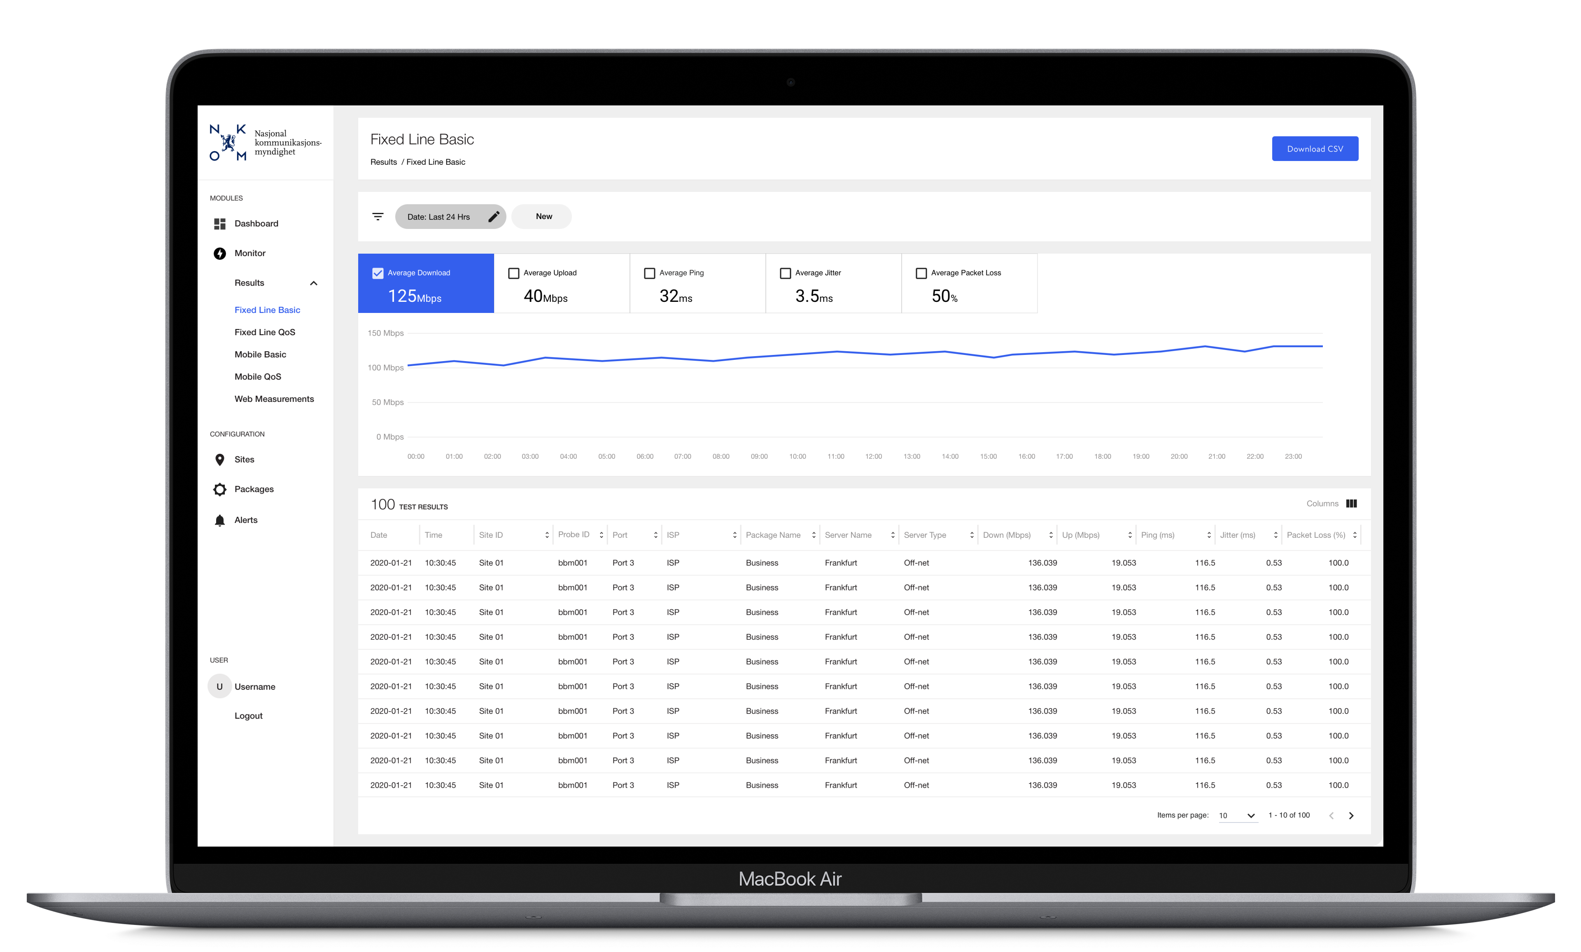Tick the Average Ping checkbox

click(x=649, y=273)
